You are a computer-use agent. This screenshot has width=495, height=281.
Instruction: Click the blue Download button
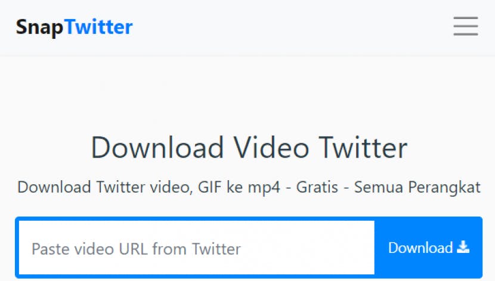[428, 248]
